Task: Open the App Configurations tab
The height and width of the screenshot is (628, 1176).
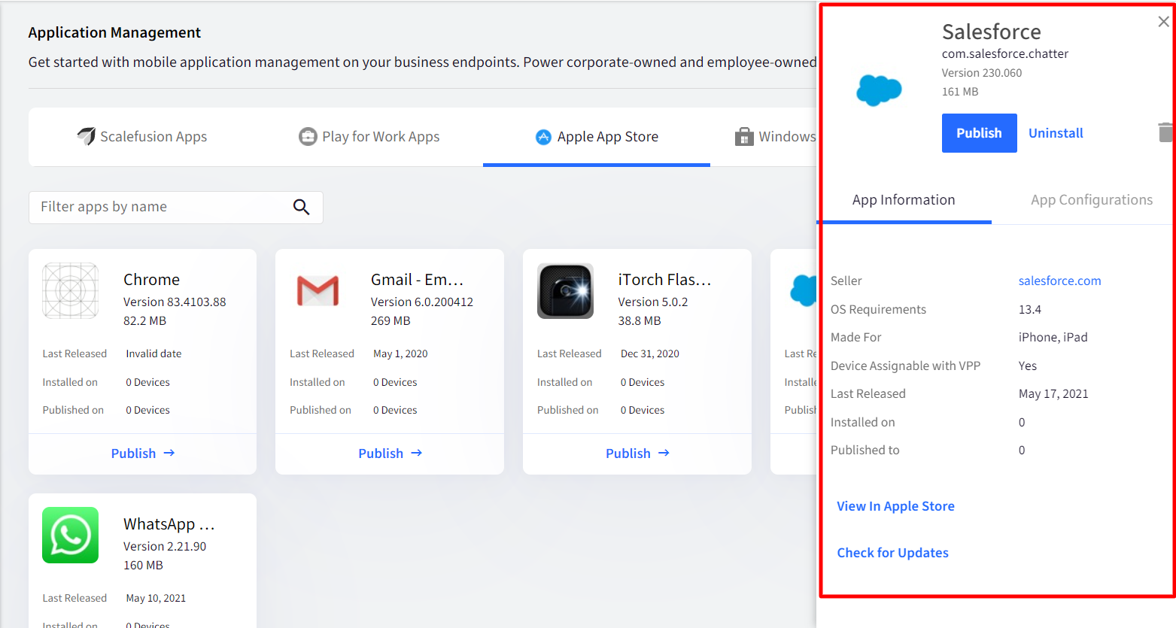Action: coord(1092,200)
